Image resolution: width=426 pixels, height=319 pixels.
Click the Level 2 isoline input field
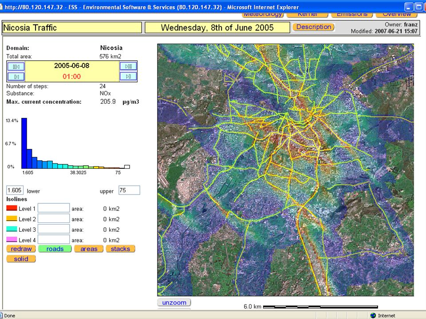54,218
